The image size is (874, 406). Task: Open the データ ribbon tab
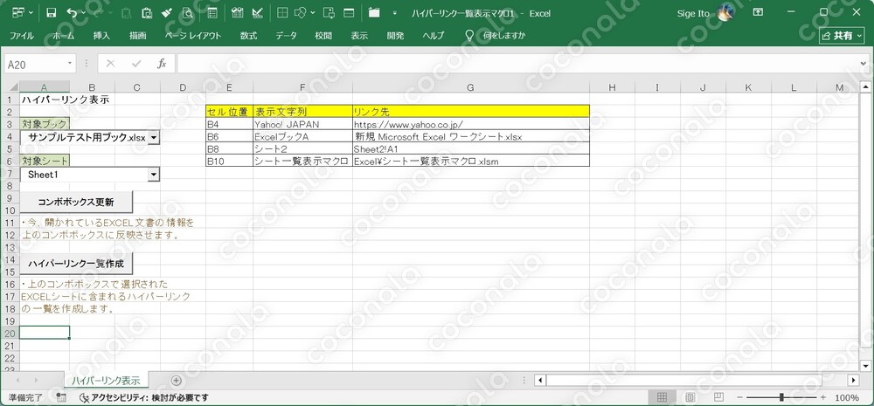click(x=286, y=36)
